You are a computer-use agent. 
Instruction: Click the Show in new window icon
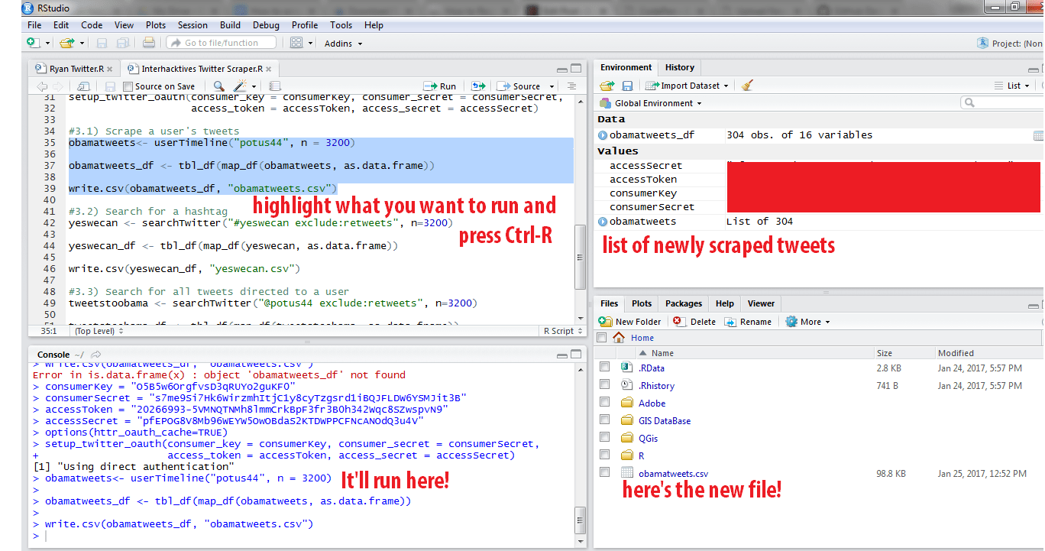(84, 86)
